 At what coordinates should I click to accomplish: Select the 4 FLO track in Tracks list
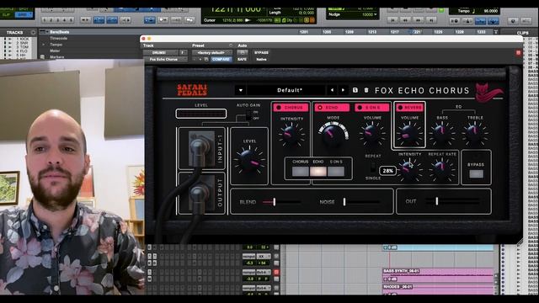tap(23, 51)
